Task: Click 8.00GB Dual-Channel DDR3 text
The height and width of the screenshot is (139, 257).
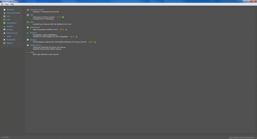Action: pyautogui.click(x=52, y=24)
